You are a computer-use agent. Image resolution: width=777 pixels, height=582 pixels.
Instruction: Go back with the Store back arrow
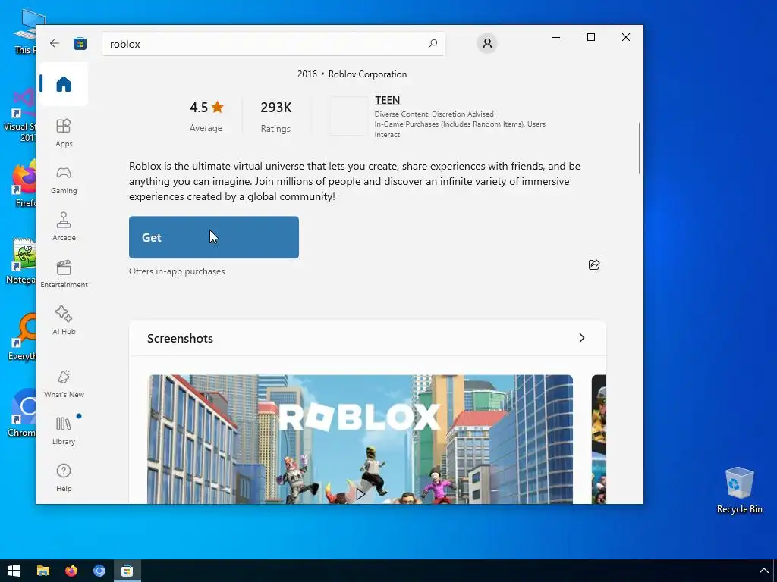[55, 43]
